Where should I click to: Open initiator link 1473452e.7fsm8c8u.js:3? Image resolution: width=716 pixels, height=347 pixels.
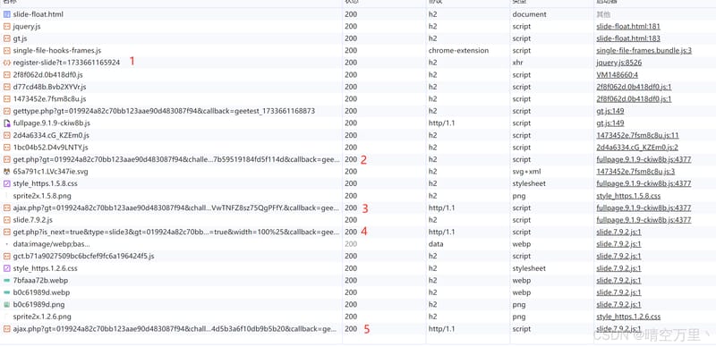pyautogui.click(x=635, y=172)
